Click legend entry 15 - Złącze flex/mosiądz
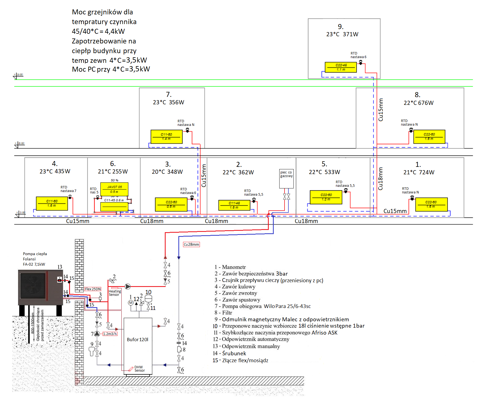485x404 pixels. tap(240, 360)
